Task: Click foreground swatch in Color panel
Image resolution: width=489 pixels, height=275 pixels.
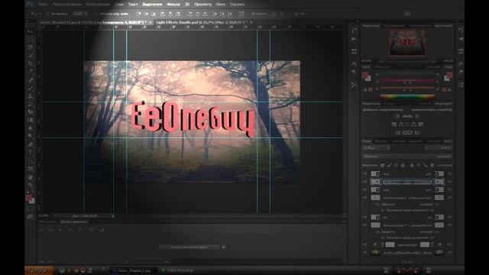Action: point(364,75)
